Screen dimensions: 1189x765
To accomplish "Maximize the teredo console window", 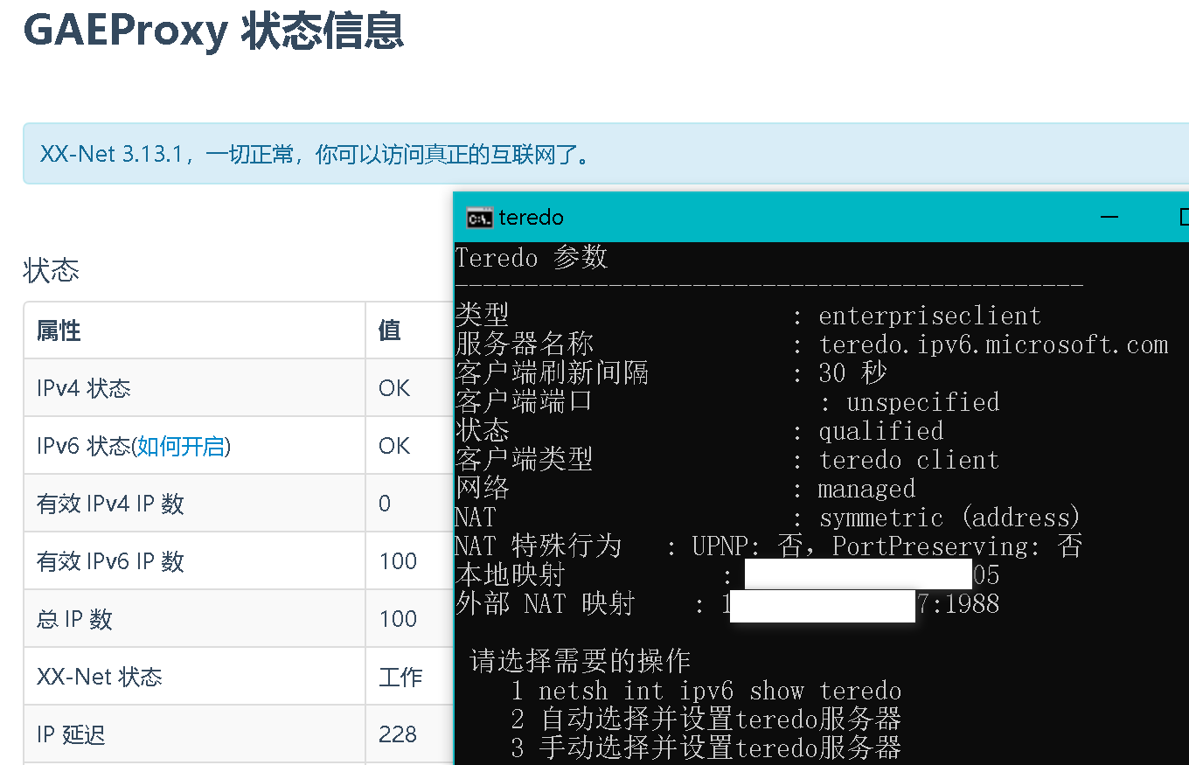I will pyautogui.click(x=1183, y=218).
